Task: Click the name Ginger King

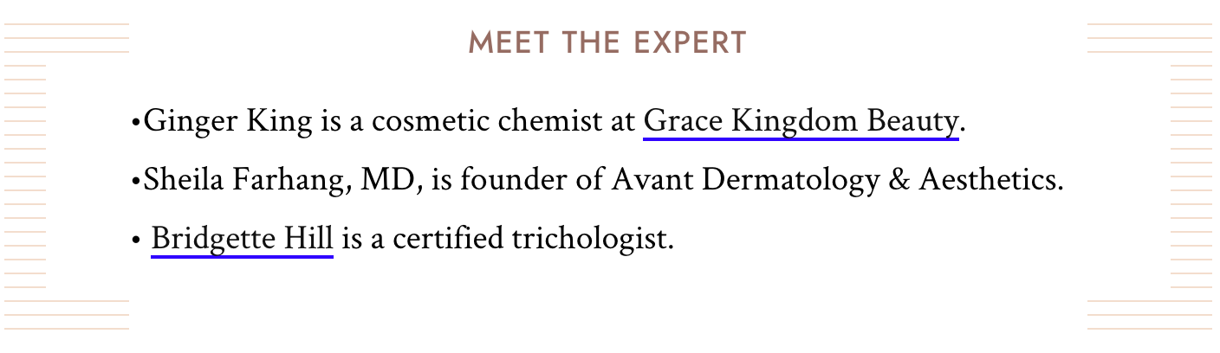Action: pyautogui.click(x=228, y=122)
